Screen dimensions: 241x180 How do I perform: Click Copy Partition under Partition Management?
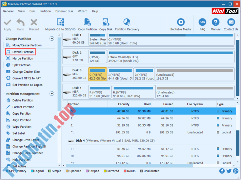22,113
